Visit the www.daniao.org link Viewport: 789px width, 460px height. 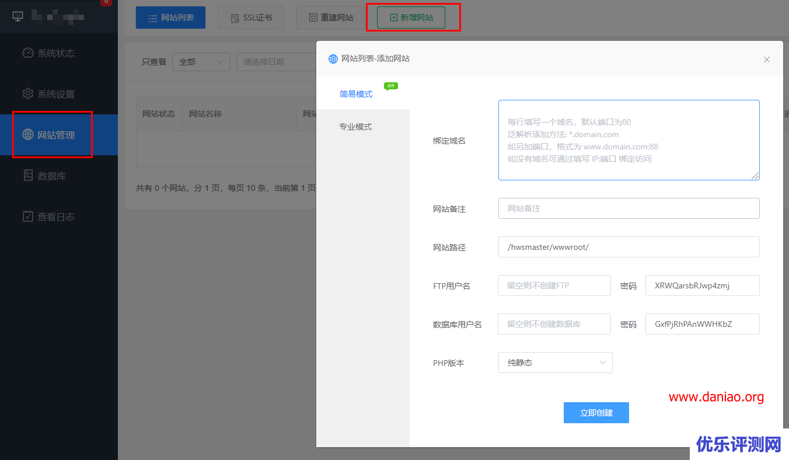(x=717, y=397)
